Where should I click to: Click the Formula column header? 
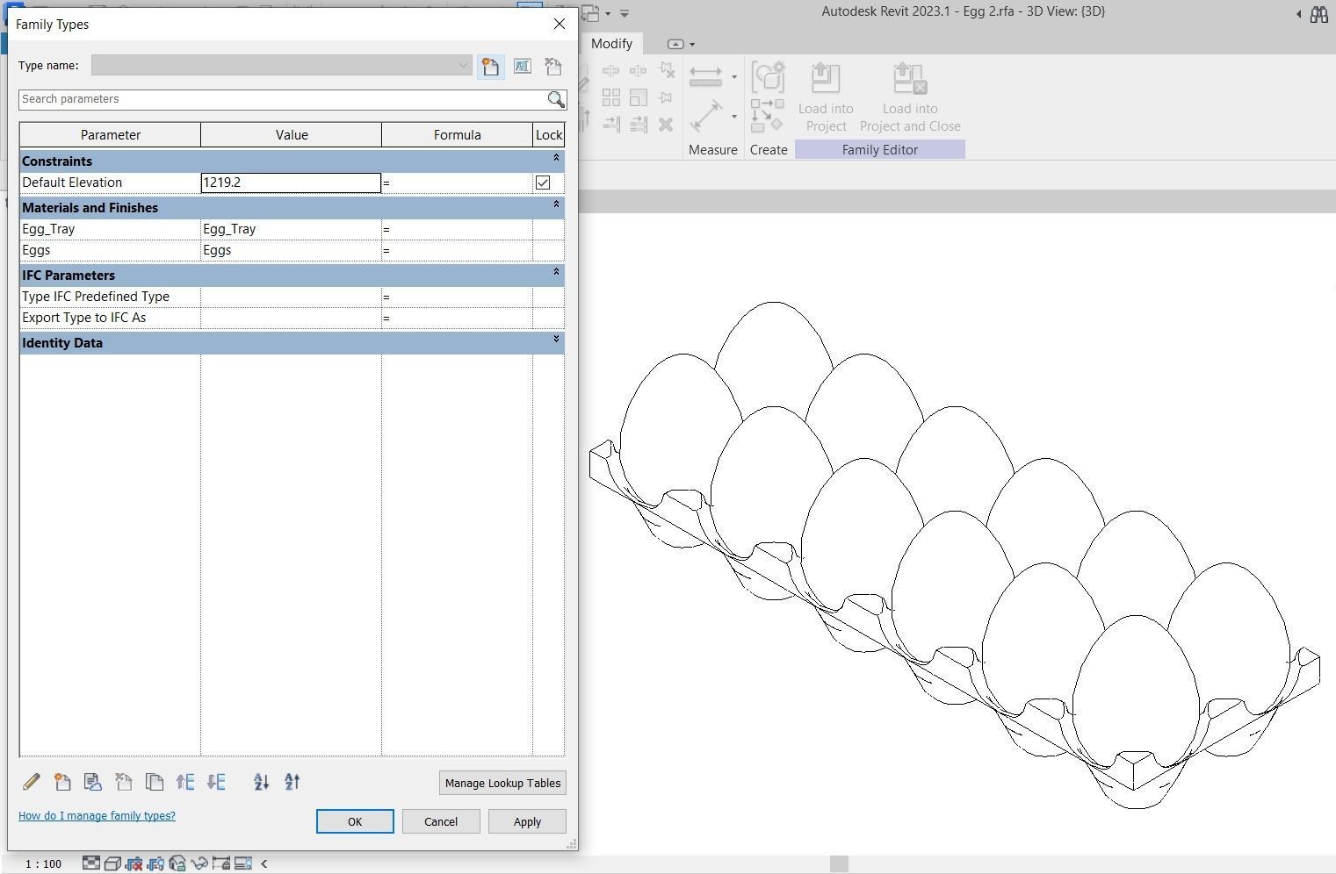pyautogui.click(x=458, y=135)
